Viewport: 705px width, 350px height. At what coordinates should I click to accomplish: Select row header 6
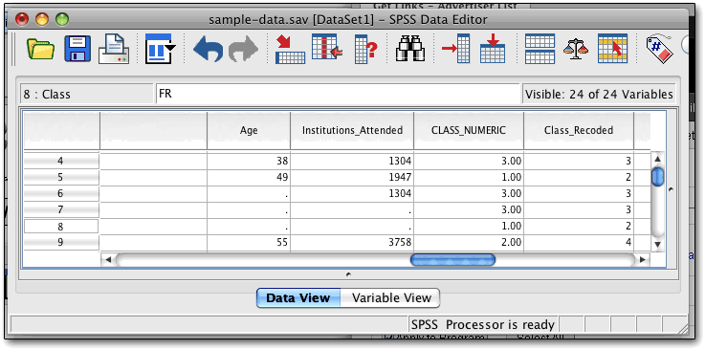point(60,193)
